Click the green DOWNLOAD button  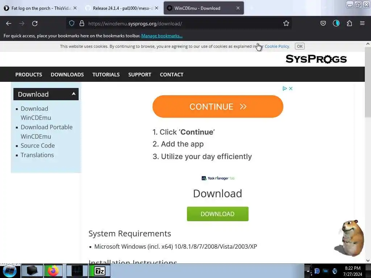click(218, 214)
